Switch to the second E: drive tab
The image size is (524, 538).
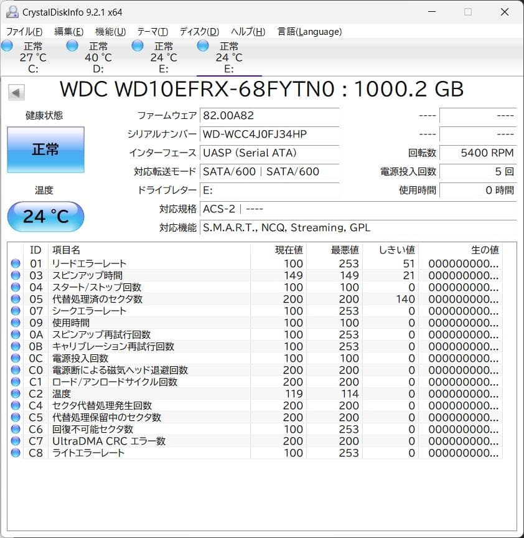click(230, 57)
